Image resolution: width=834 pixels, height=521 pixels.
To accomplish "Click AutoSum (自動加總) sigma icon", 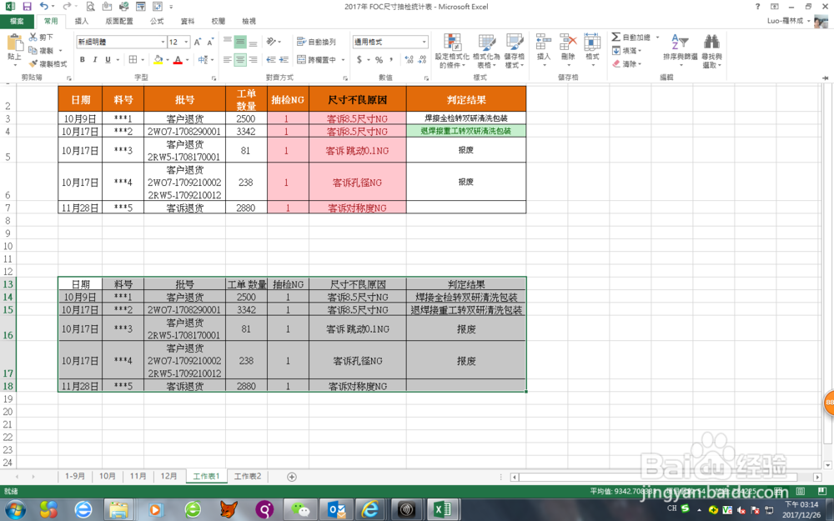I will point(615,37).
